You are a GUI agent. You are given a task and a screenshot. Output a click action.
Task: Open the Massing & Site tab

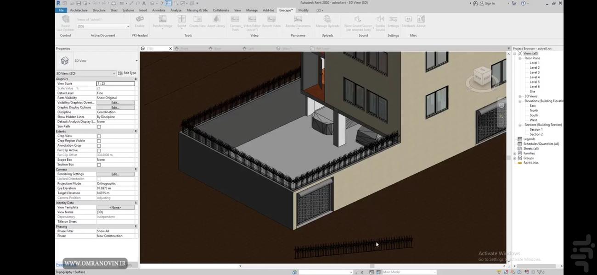pos(197,10)
